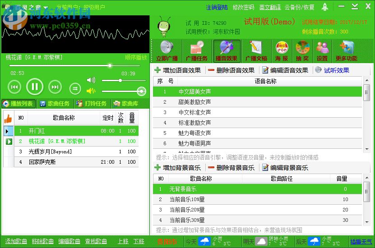Click 查找歌曲 at the bottom
375x248 pixels.
pos(96,241)
